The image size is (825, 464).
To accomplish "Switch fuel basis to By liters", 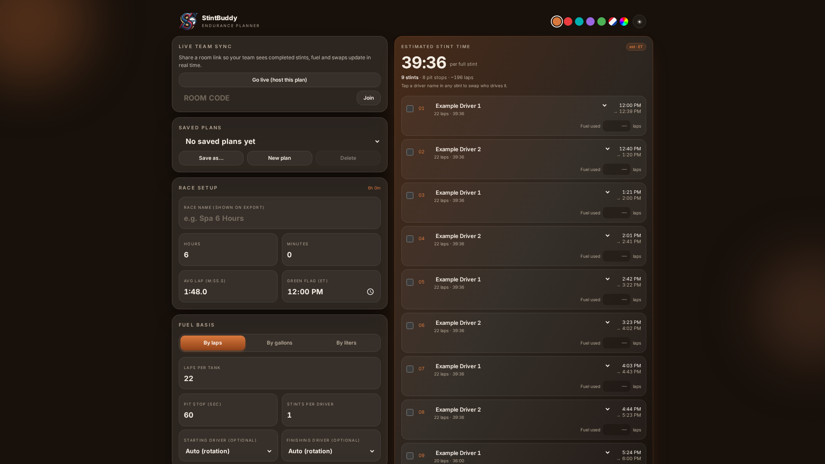I will tap(346, 343).
